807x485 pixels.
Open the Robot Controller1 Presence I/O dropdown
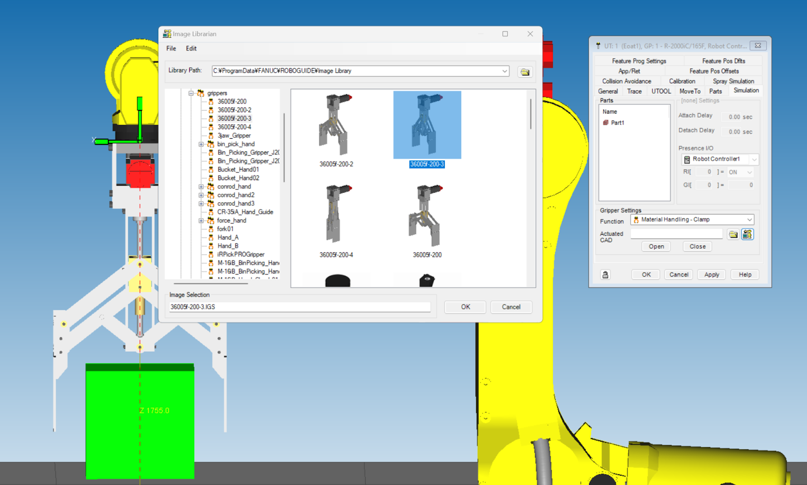click(x=720, y=159)
